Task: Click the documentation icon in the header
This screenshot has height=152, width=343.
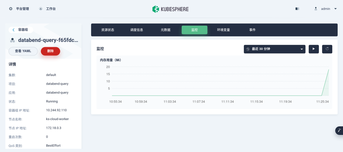Action: [x=297, y=9]
